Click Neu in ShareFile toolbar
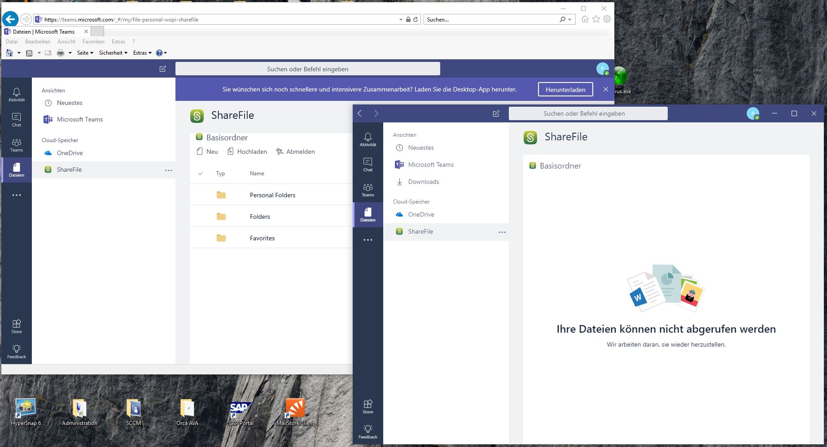This screenshot has height=447, width=827. tap(207, 152)
